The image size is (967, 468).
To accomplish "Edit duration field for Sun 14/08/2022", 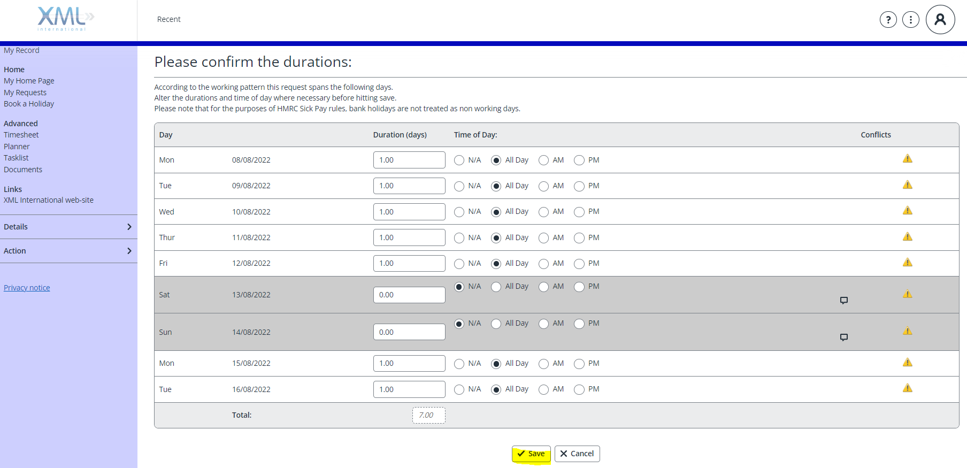I will point(409,332).
